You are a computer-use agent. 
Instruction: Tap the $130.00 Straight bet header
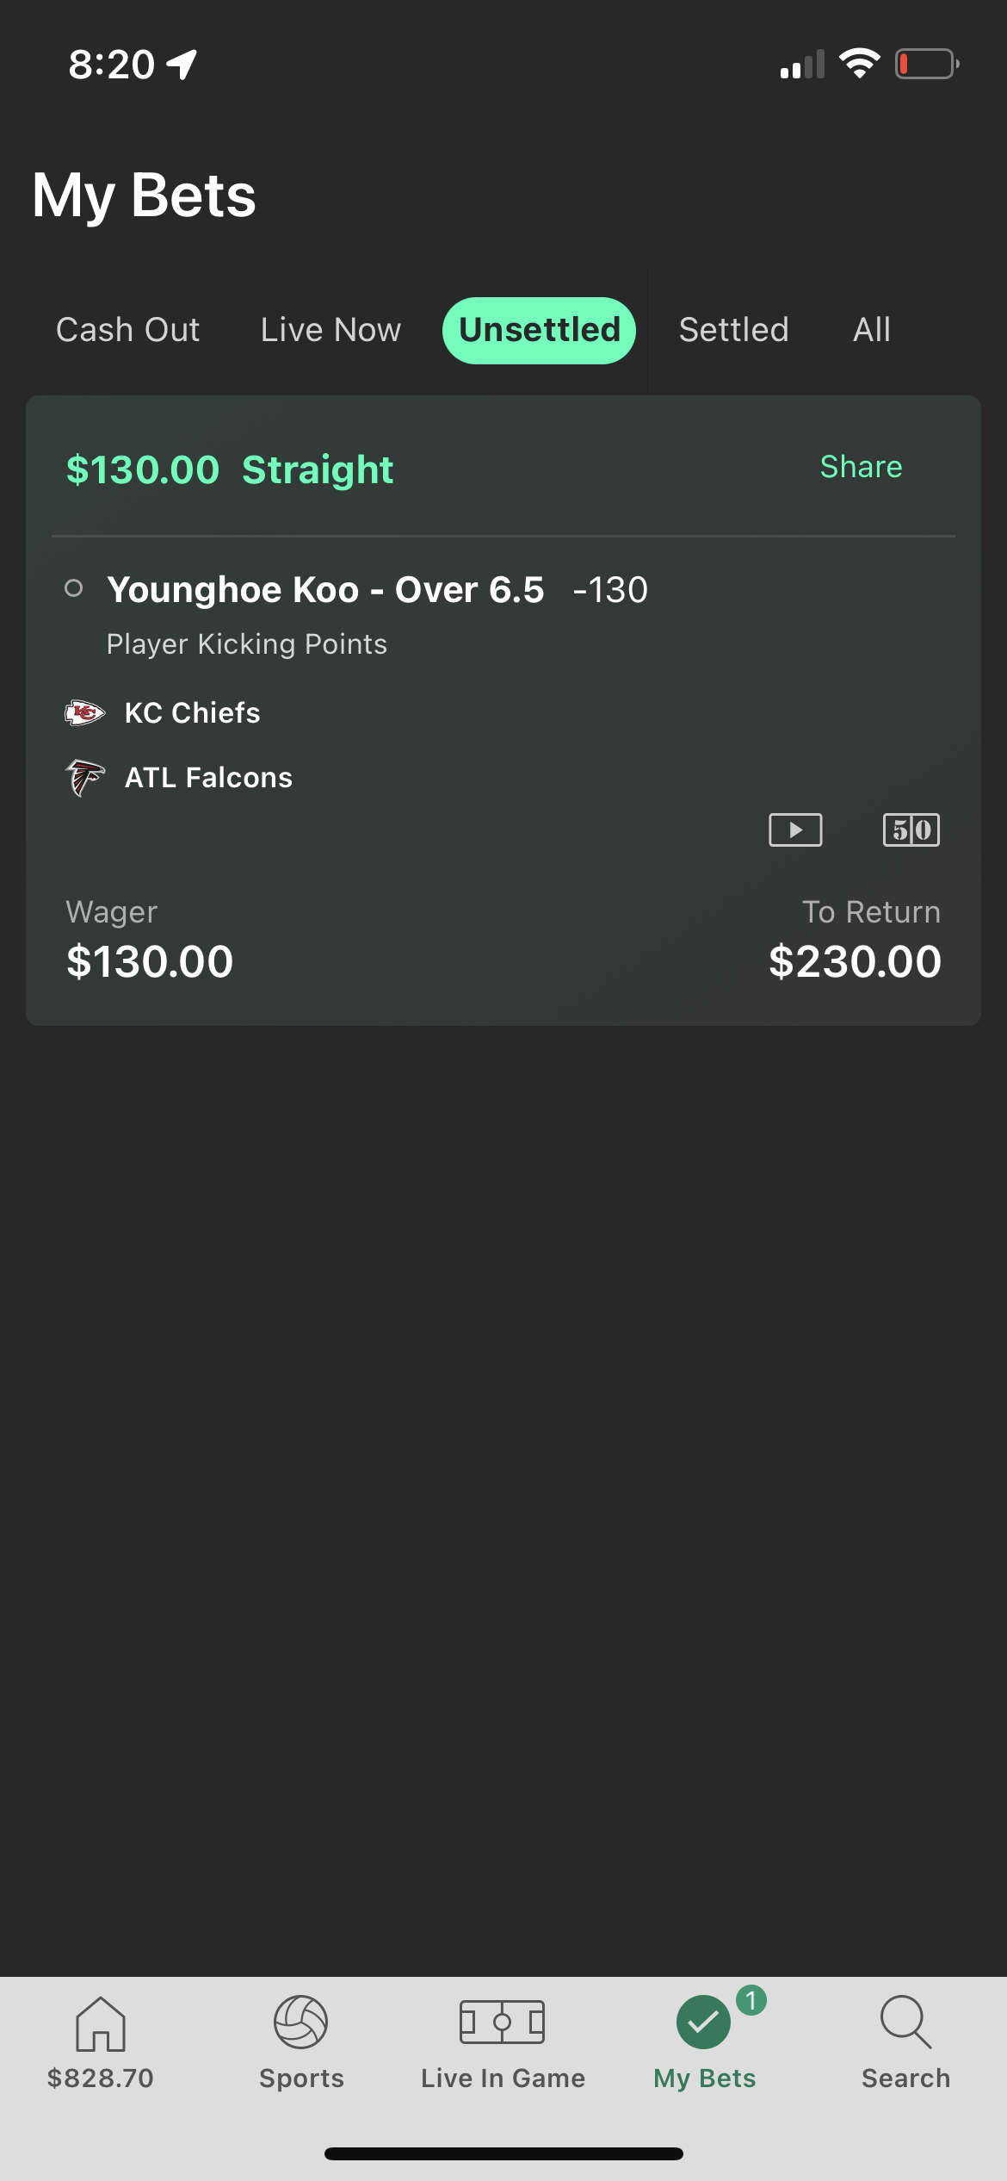tap(231, 470)
